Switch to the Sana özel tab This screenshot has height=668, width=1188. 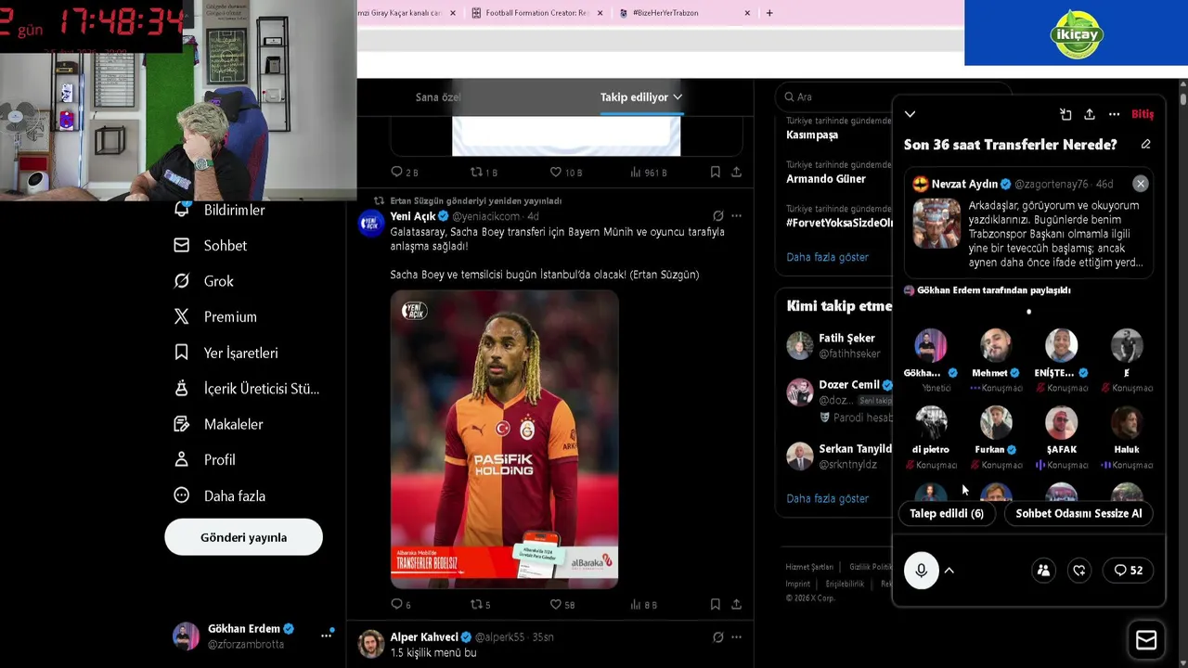click(438, 97)
